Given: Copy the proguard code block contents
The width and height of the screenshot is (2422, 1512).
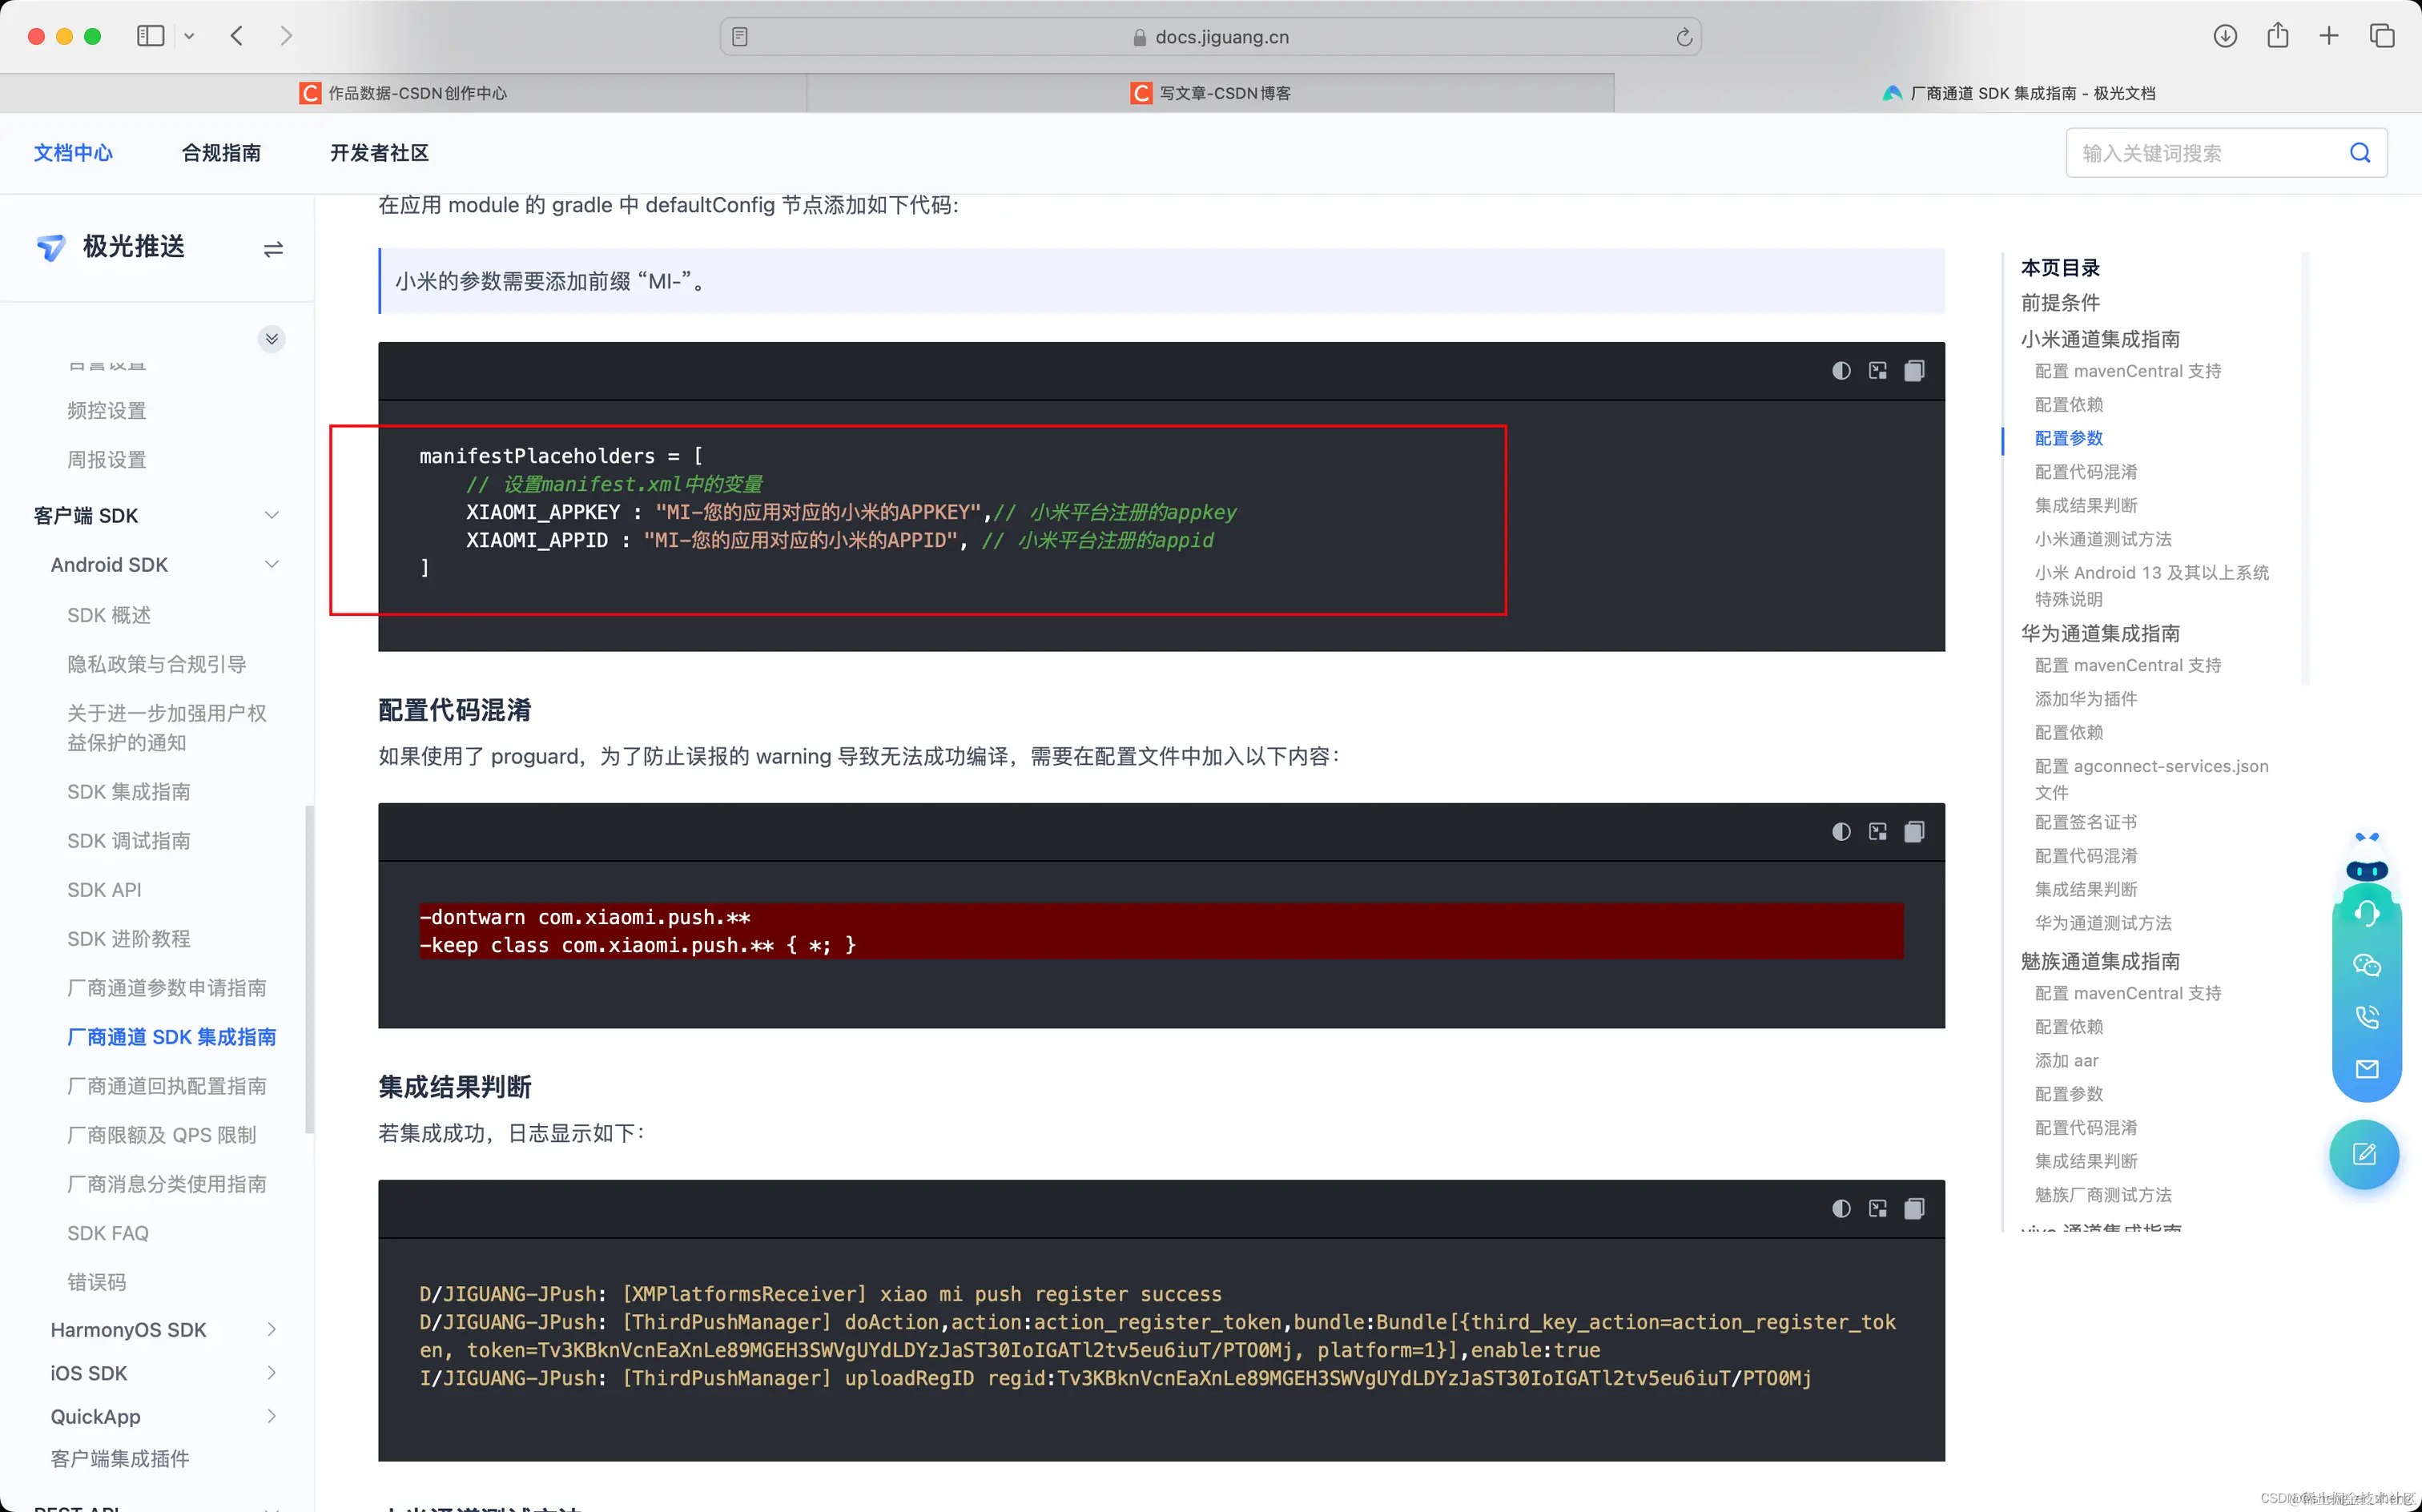Looking at the screenshot, I should (x=1913, y=832).
